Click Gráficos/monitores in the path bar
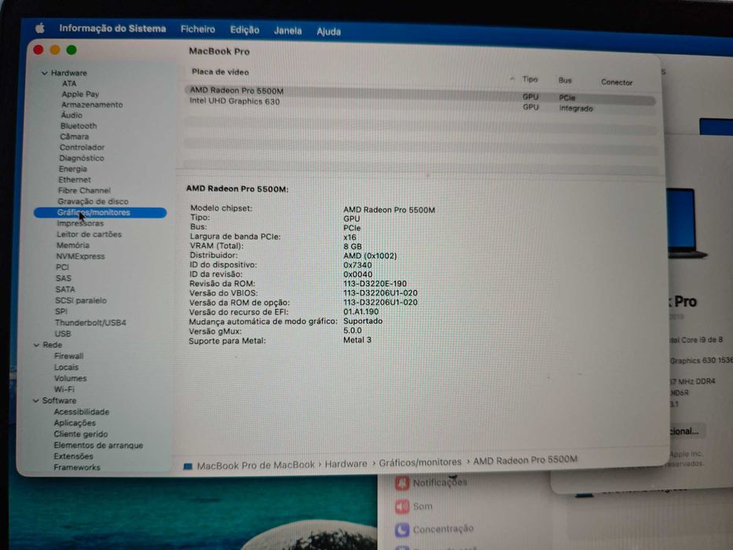The width and height of the screenshot is (733, 550). pyautogui.click(x=420, y=463)
